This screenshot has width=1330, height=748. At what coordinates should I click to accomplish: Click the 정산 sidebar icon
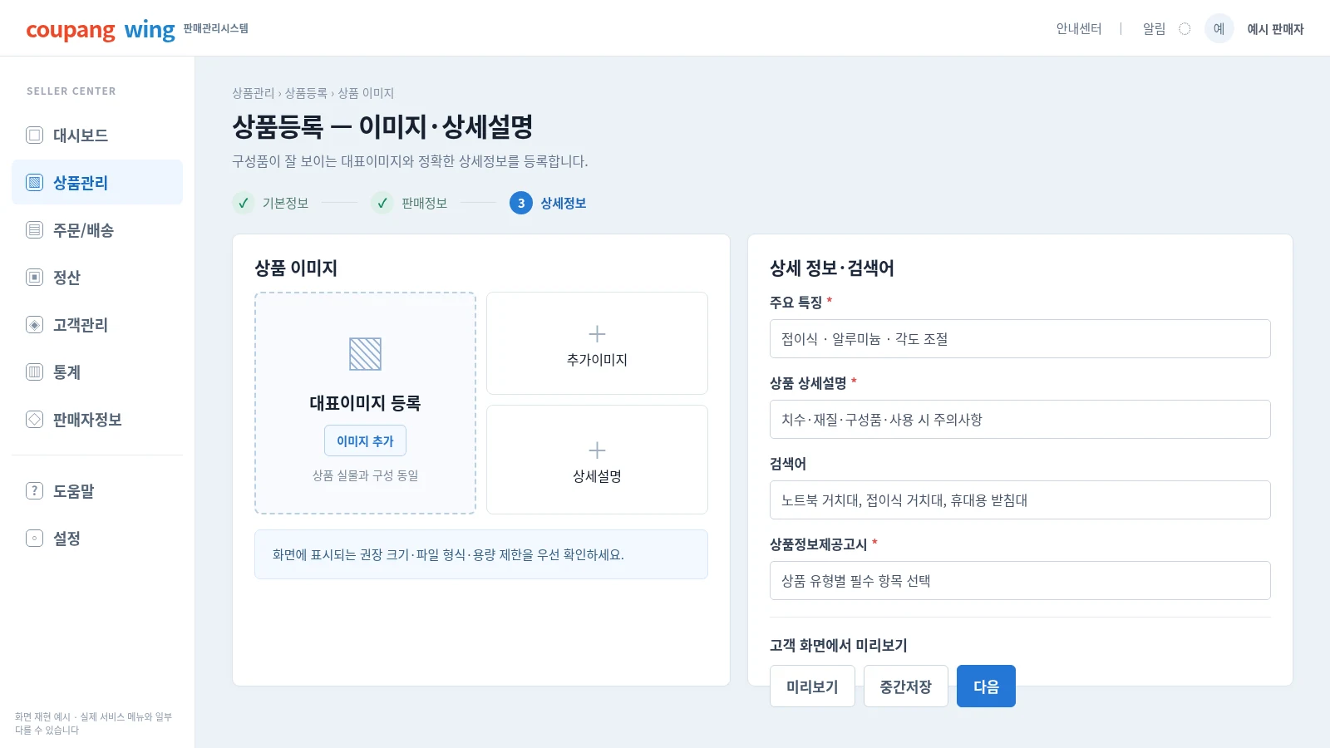[x=34, y=277]
